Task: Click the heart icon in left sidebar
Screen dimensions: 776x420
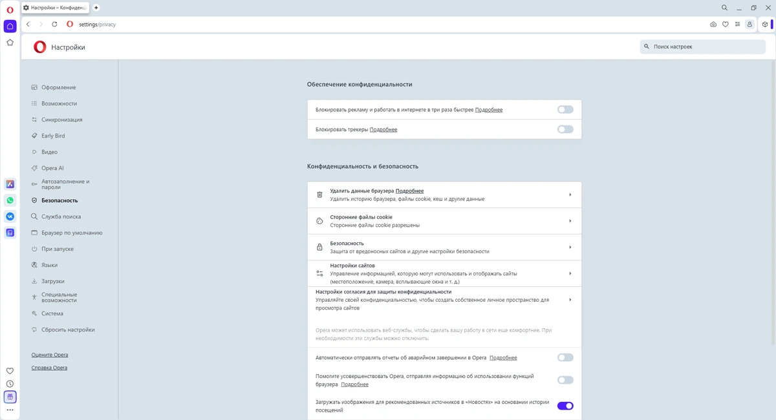Action: click(10, 371)
